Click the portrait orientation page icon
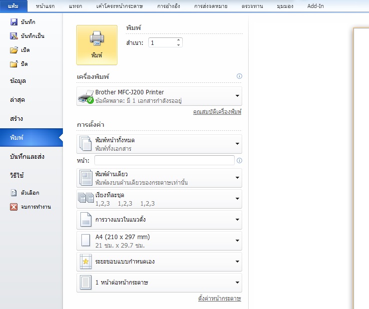369x309 pixels. coord(86,219)
